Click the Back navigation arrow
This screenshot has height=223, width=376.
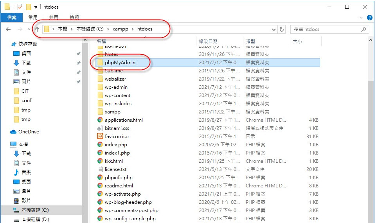click(x=8, y=29)
